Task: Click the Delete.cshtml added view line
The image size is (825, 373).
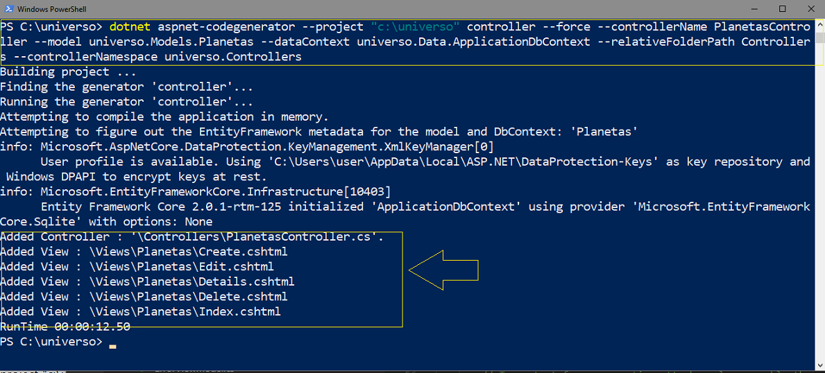Action: tap(144, 296)
